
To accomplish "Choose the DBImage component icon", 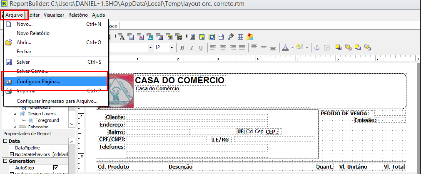I will click(159, 37).
